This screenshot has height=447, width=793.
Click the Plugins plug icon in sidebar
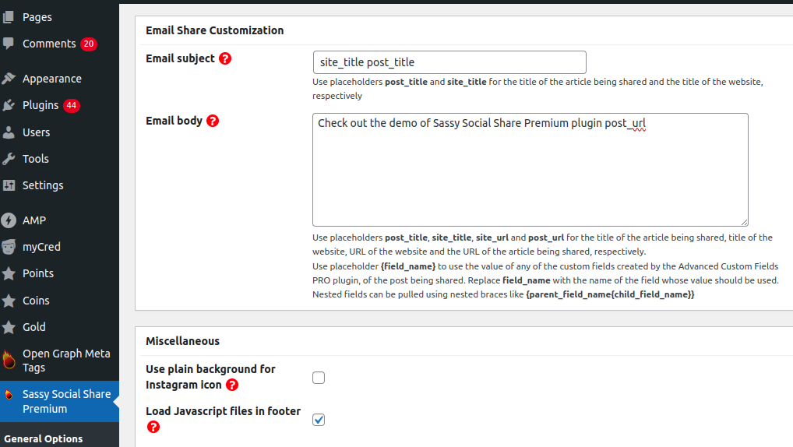9,105
